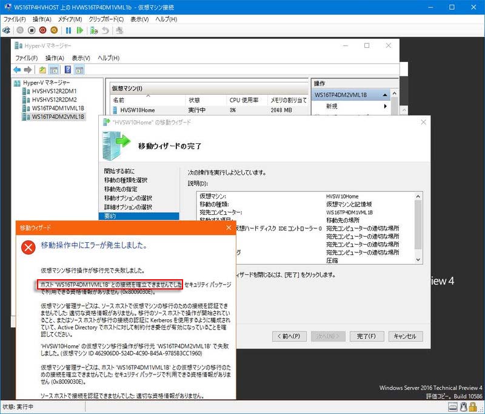
Task: Click the summary list scroll-down arrow
Action: point(418,260)
